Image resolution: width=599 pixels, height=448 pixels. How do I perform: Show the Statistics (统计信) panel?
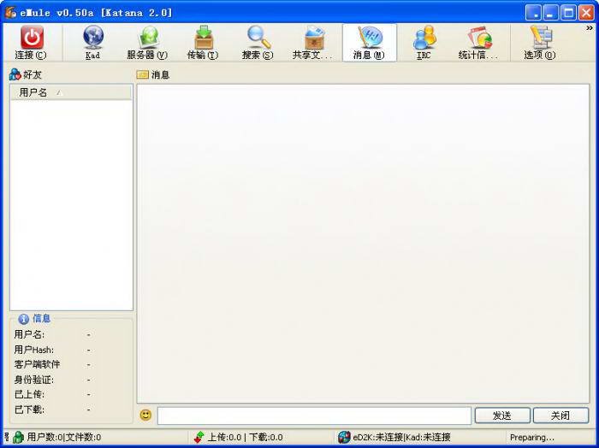pyautogui.click(x=478, y=38)
